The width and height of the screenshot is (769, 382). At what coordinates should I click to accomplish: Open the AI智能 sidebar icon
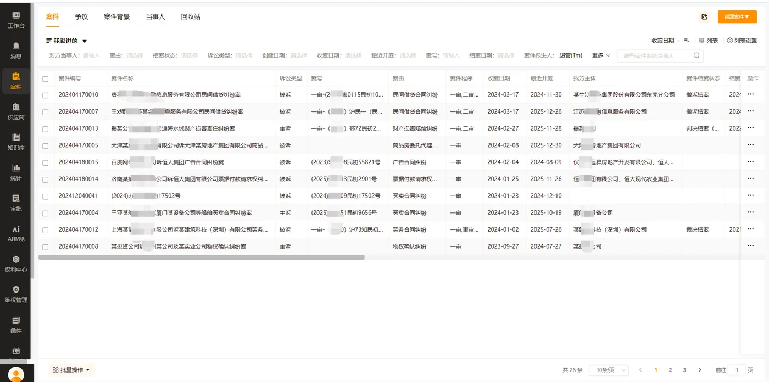point(16,229)
